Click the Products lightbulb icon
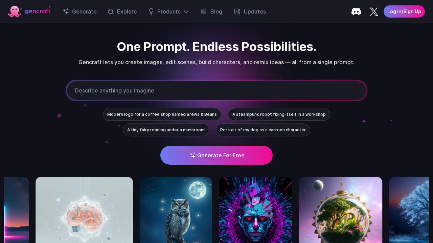 (151, 11)
